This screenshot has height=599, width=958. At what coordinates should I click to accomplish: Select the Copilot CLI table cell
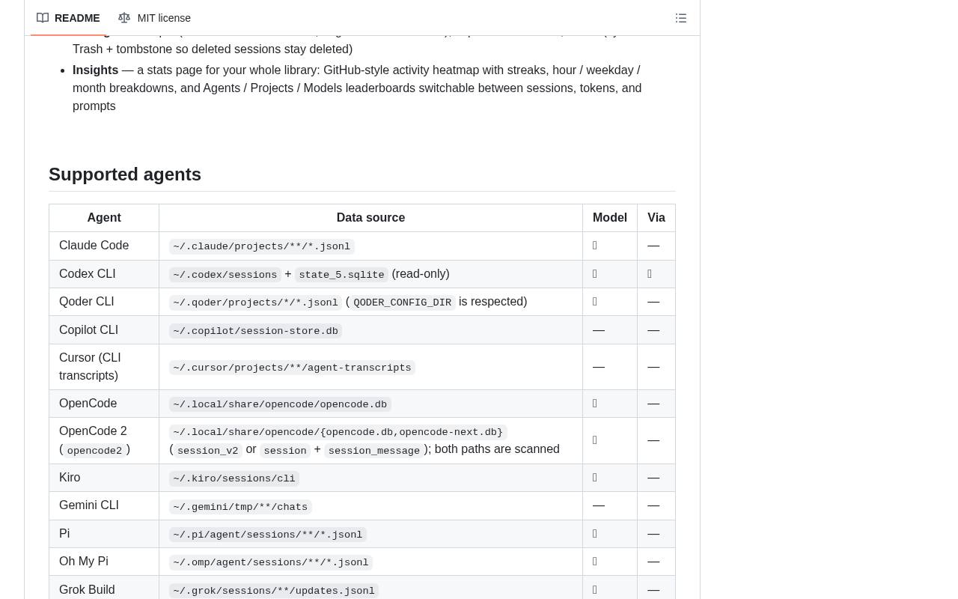(104, 330)
